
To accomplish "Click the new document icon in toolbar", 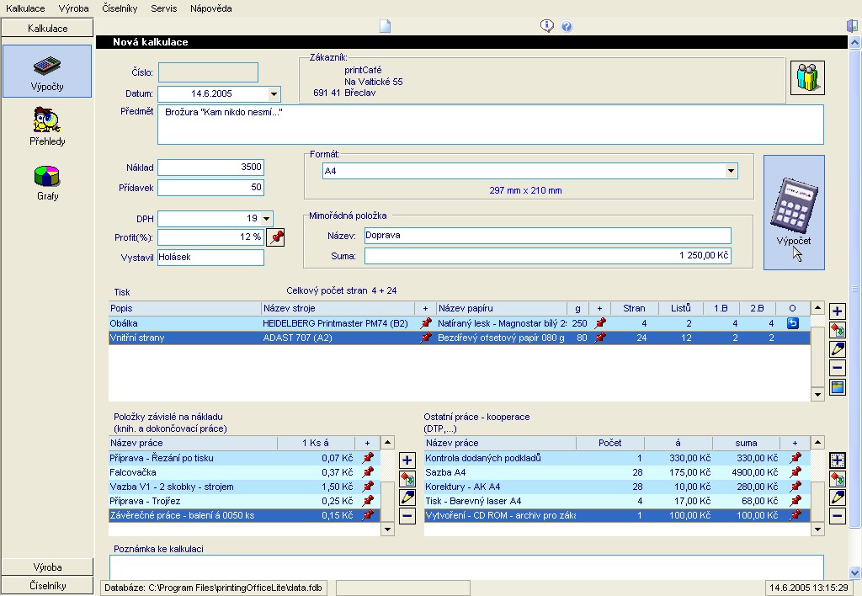I will [386, 27].
